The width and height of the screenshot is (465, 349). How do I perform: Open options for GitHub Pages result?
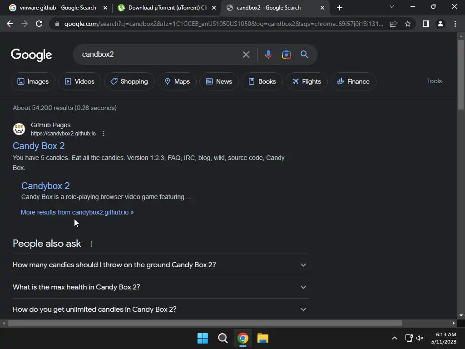point(104,134)
